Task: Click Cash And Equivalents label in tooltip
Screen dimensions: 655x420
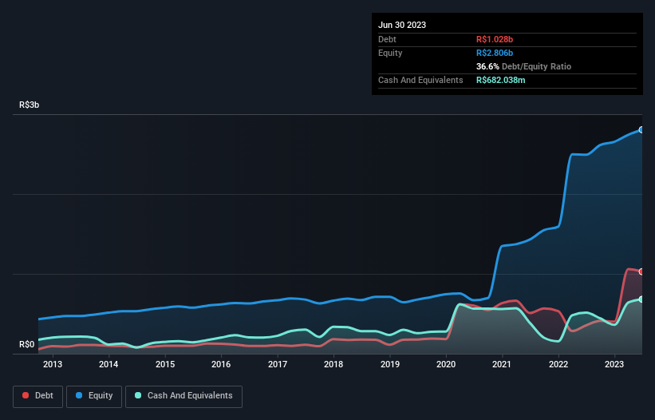Action: pos(420,80)
